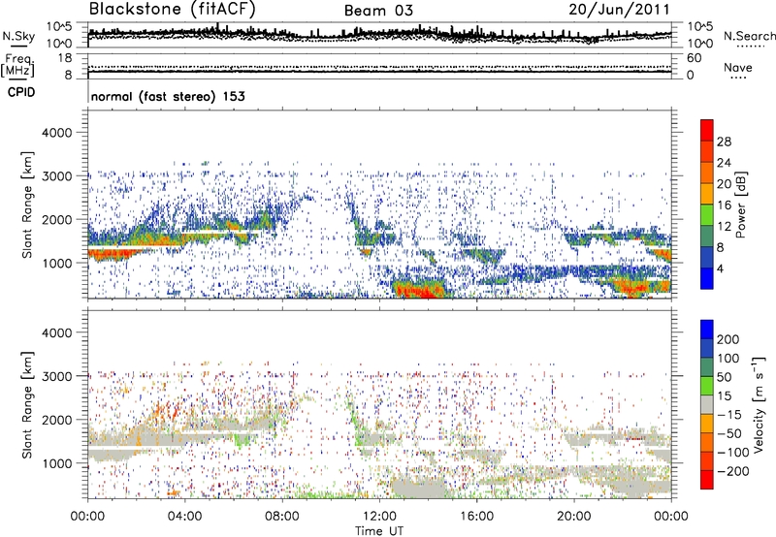Click the blue top segment of Velocity colorbar

point(707,330)
